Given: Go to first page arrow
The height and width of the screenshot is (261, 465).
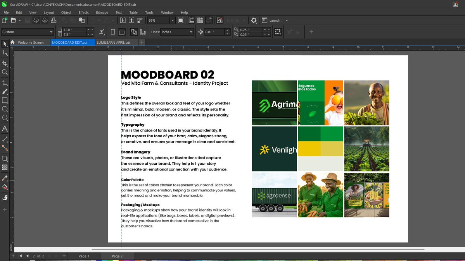Looking at the screenshot, I should click(x=20, y=256).
